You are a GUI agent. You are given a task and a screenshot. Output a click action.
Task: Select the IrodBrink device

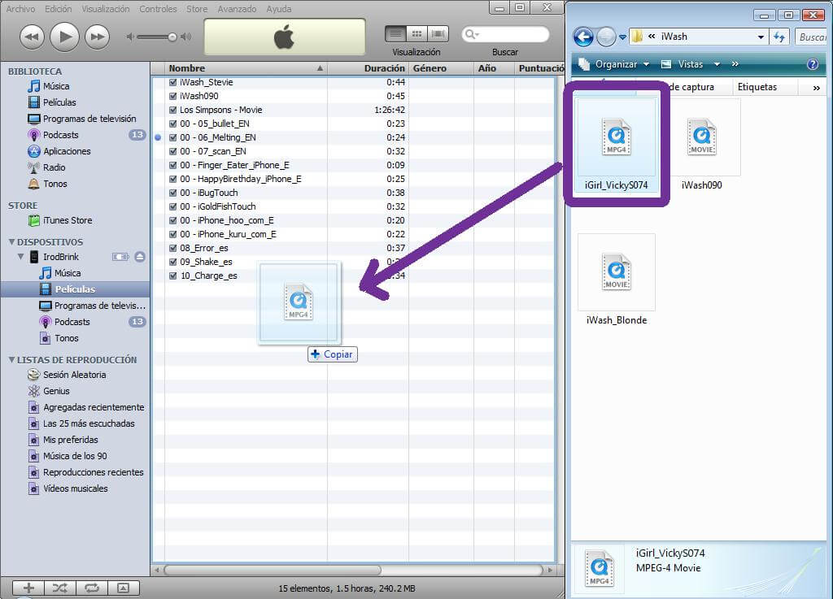tap(60, 257)
